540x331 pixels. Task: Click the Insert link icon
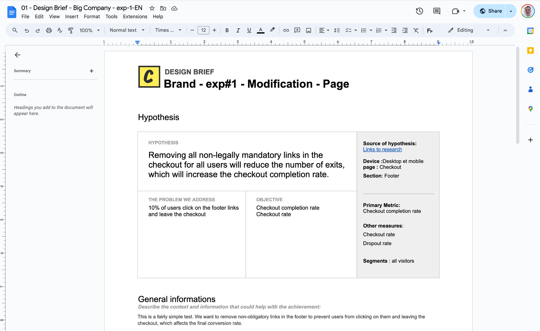286,30
